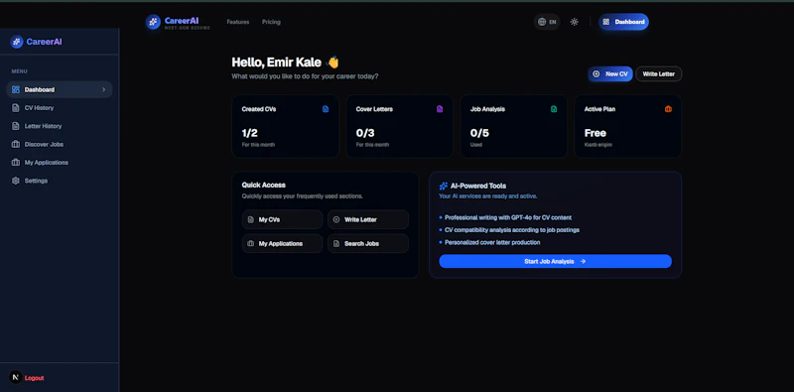Click the arrow icon on Start Job Analysis

[x=583, y=261]
